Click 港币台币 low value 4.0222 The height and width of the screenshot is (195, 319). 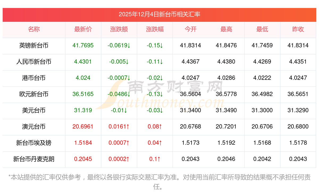(262, 78)
